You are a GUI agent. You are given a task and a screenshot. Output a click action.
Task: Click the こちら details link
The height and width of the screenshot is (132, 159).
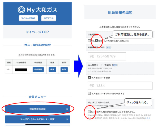coord(148,118)
